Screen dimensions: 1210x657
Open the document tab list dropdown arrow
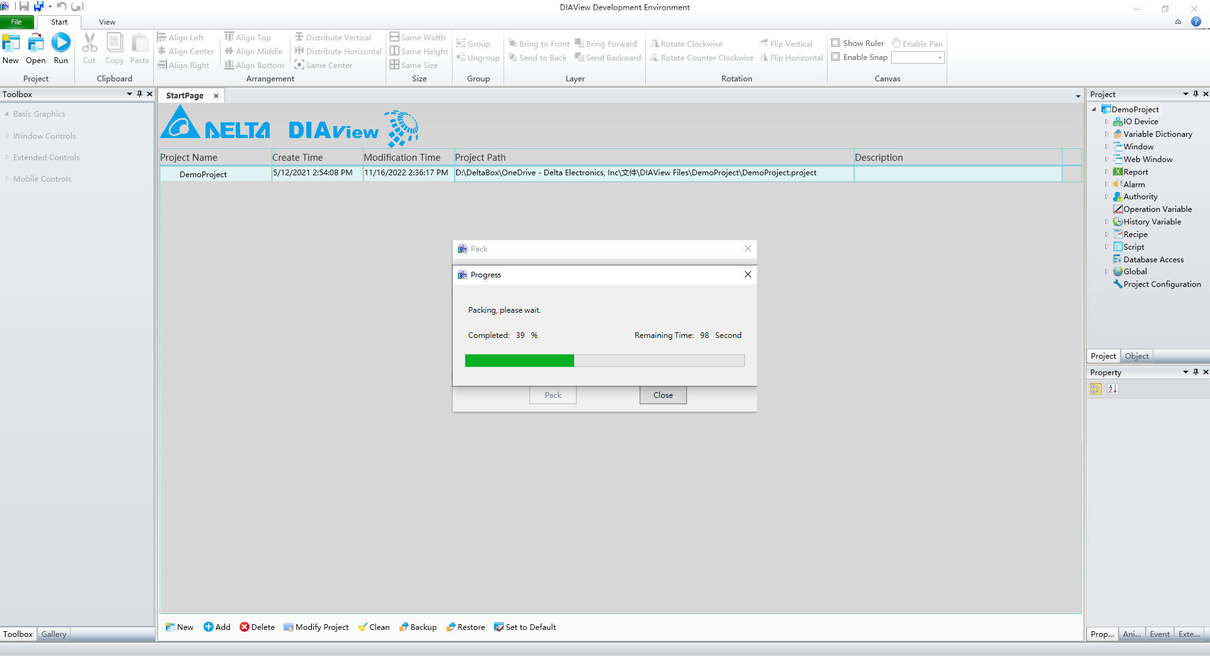click(x=1078, y=96)
